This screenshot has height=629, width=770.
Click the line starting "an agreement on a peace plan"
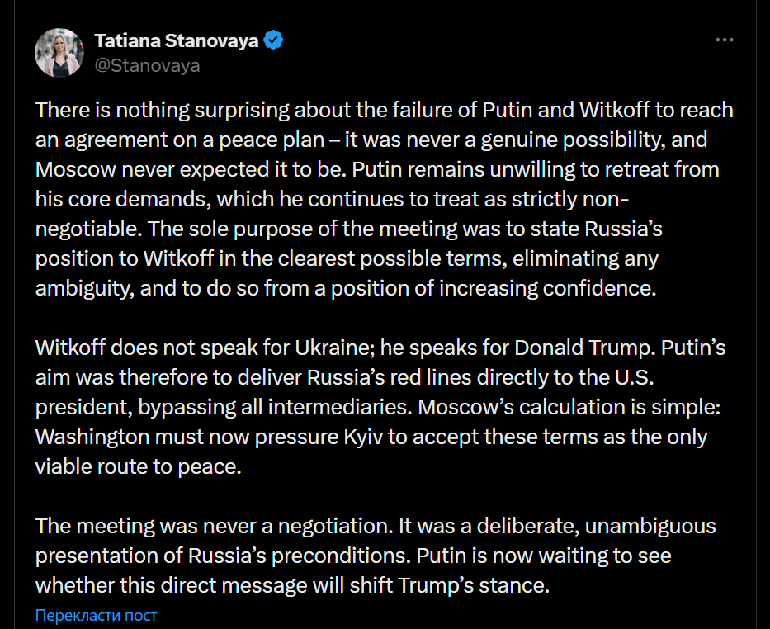pos(371,140)
